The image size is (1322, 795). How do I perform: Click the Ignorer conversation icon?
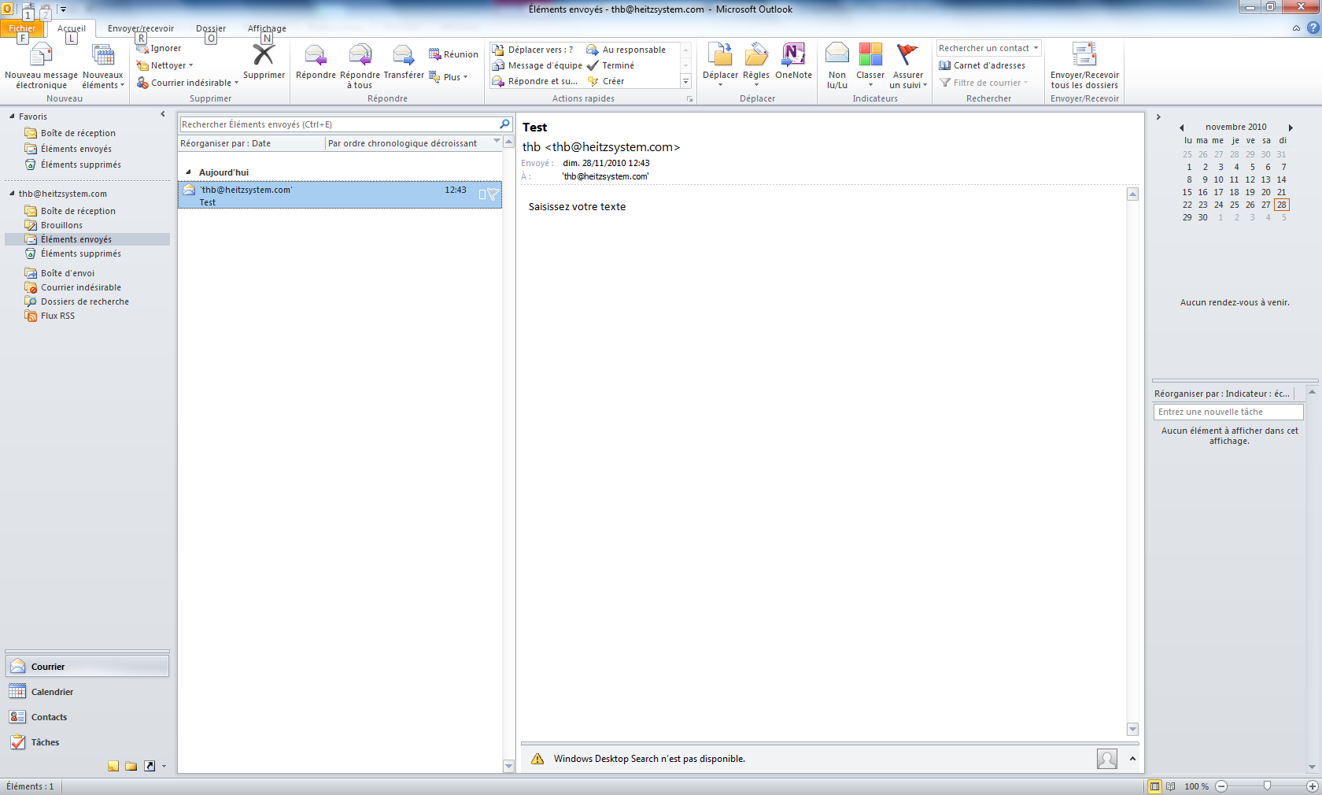pyautogui.click(x=158, y=48)
